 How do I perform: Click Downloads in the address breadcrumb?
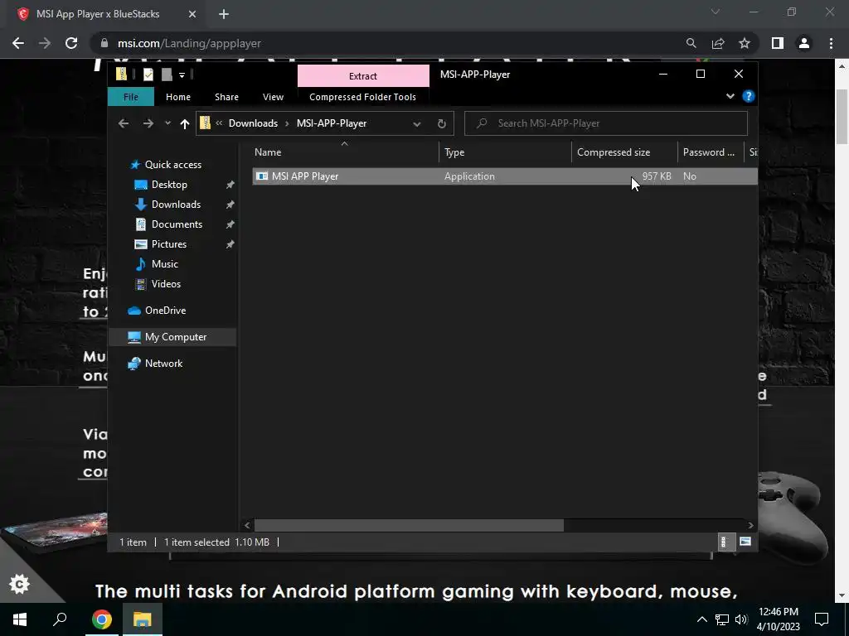[x=253, y=123]
